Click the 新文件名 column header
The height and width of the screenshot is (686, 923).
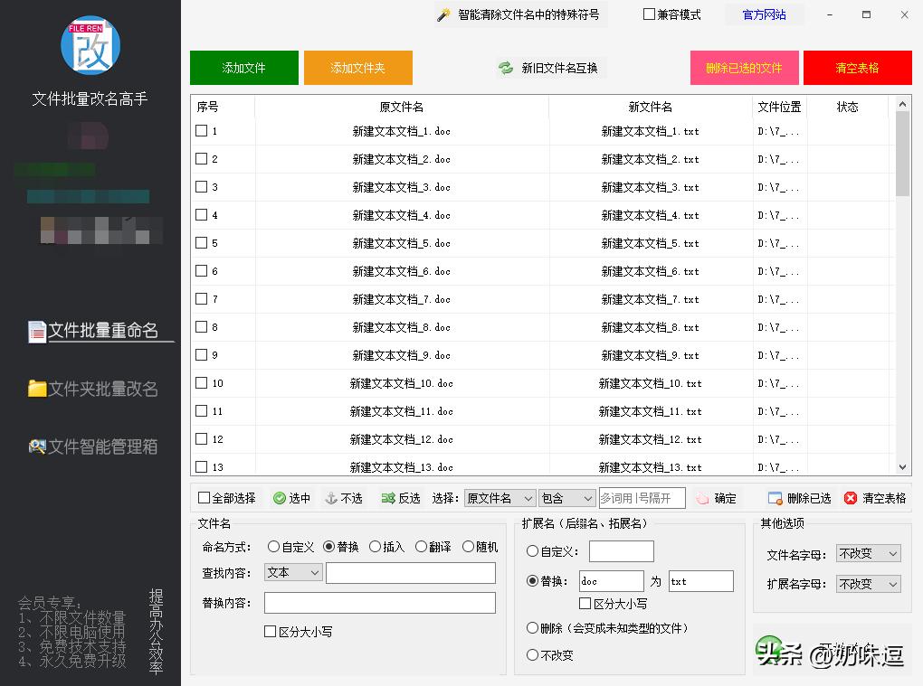[x=651, y=107]
